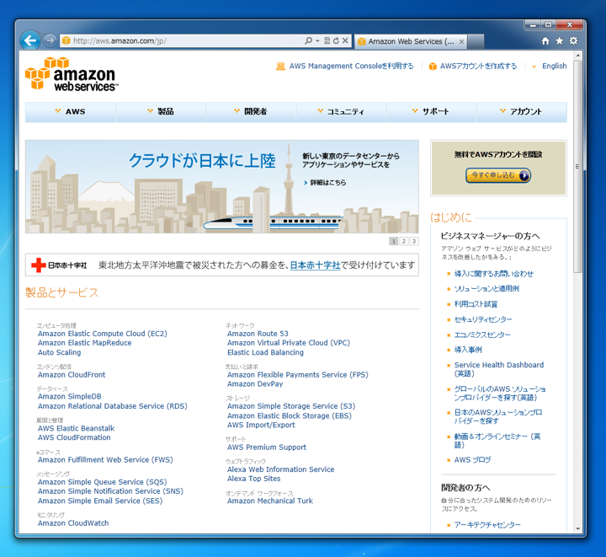Open Amazon Virtual Private Cloud (VPC)
The height and width of the screenshot is (557, 606).
click(x=289, y=343)
